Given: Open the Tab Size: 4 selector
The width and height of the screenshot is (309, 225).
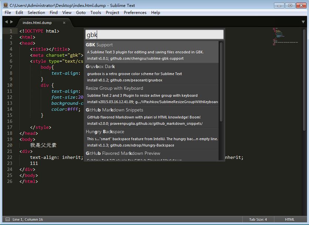Looking at the screenshot, I should 258,219.
